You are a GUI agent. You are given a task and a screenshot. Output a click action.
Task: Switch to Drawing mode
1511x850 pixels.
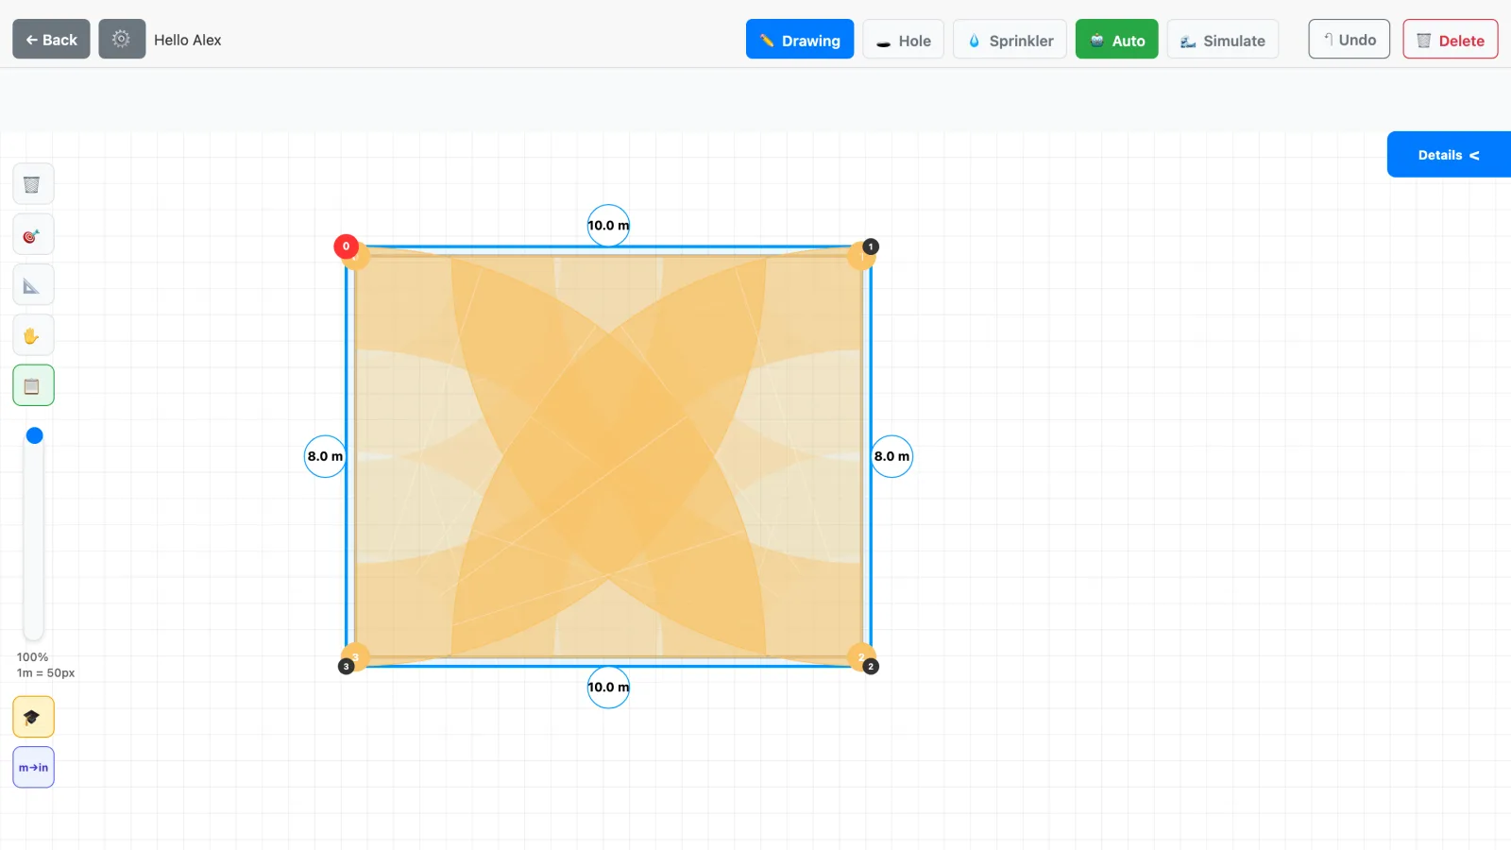[x=800, y=40]
